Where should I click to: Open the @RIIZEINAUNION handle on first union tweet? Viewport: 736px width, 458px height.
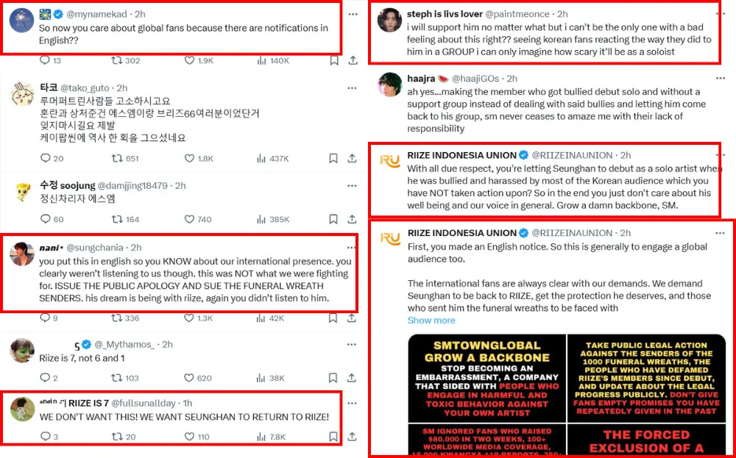[572, 155]
